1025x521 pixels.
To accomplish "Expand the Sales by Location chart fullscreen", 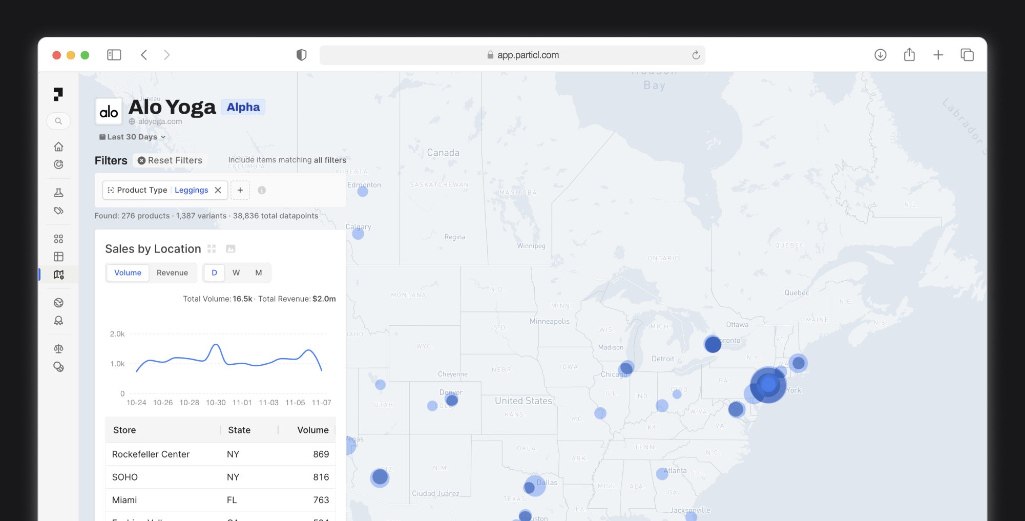I will (x=212, y=249).
